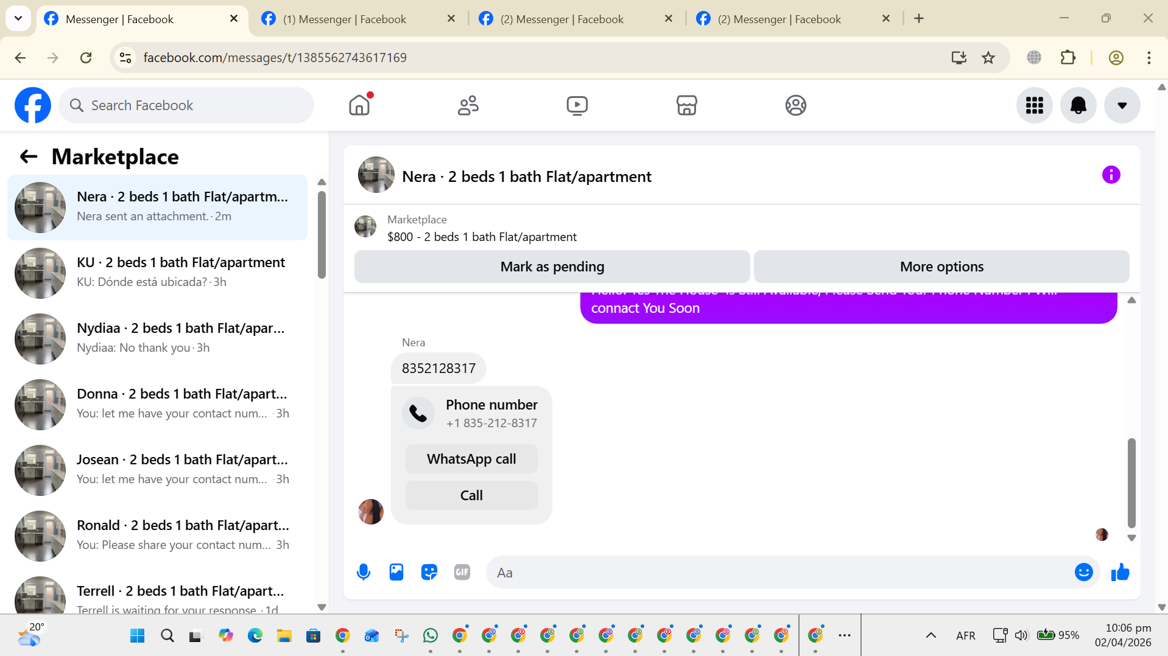Switch to the third tab, (2) Messenger
The height and width of the screenshot is (656, 1168).
coord(575,19)
